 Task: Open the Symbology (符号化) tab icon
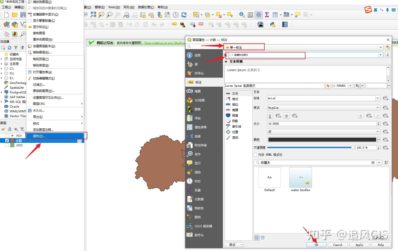point(190,73)
